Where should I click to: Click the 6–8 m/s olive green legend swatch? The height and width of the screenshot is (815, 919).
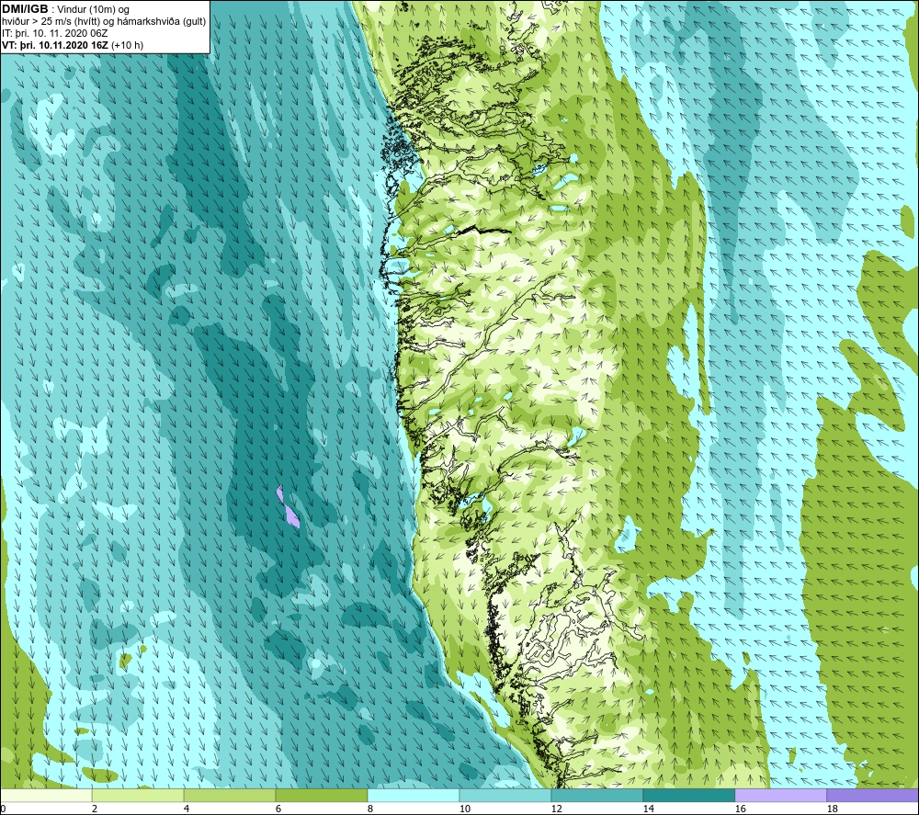tap(322, 795)
